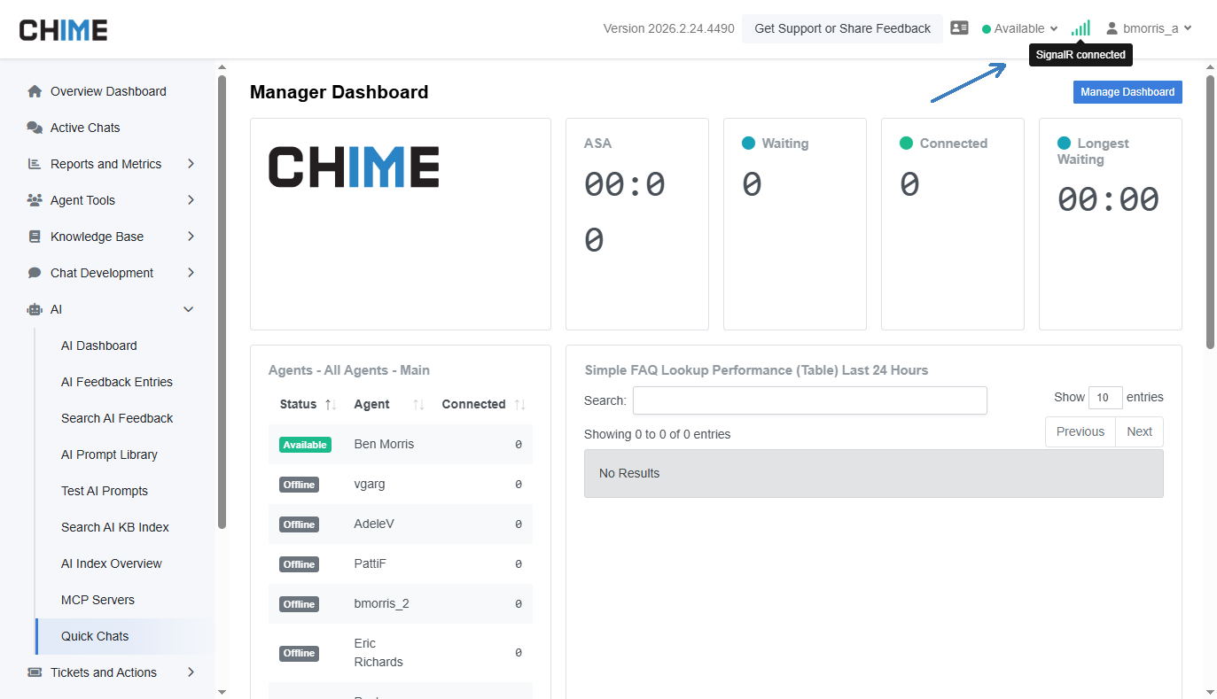1217x699 pixels.
Task: Click the Agent Tools people icon
Action: [x=35, y=200]
